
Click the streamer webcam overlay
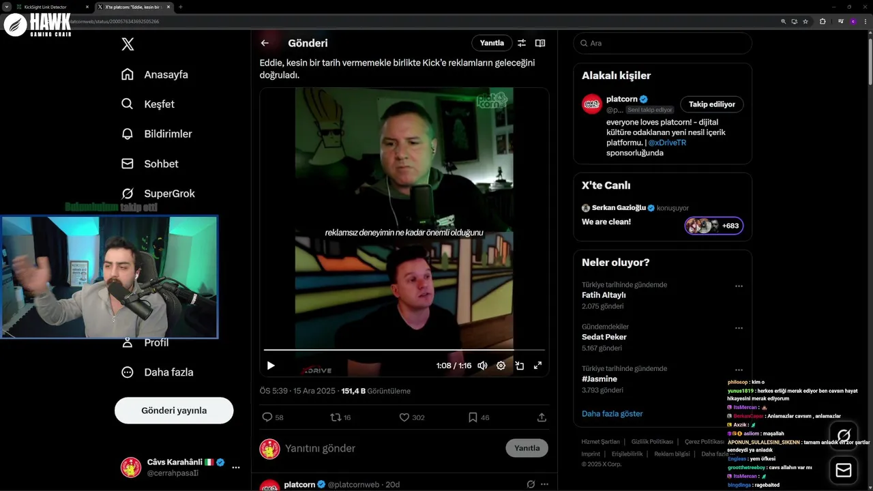point(109,277)
